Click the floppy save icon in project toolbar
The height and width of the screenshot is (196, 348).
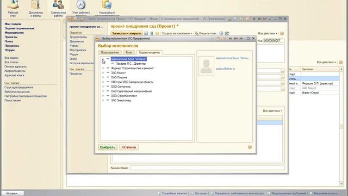146,33
